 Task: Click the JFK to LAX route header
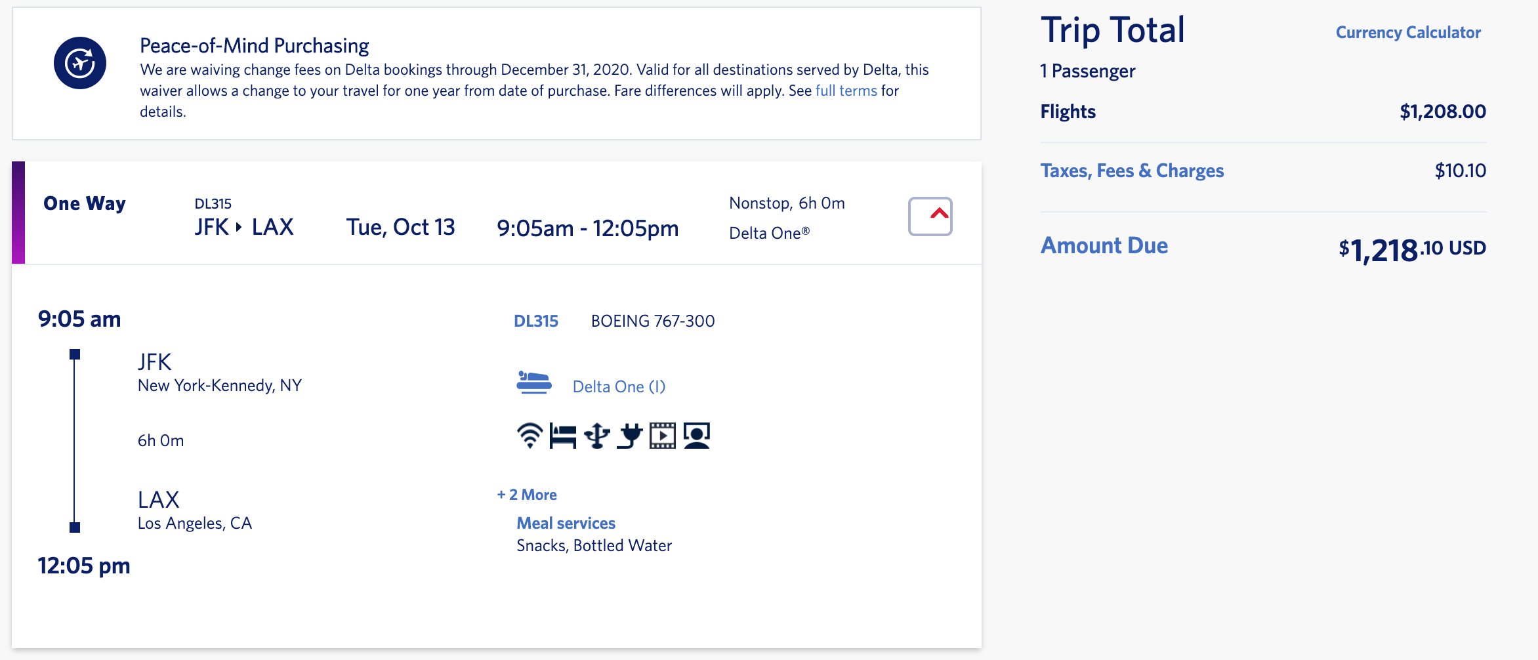244,227
